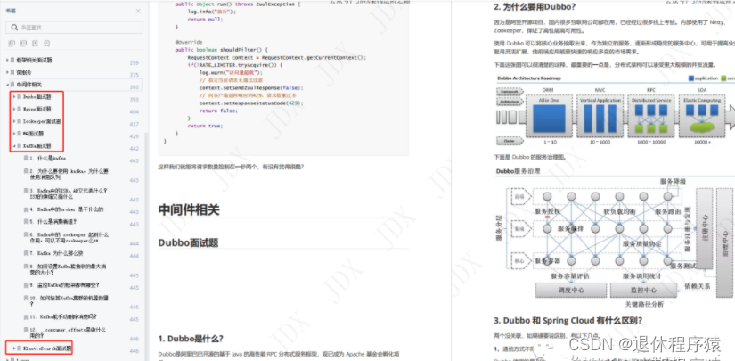This screenshot has height=361, width=735.
Task: Expand the Nginx面试题 bookmark node
Action: click(x=14, y=109)
